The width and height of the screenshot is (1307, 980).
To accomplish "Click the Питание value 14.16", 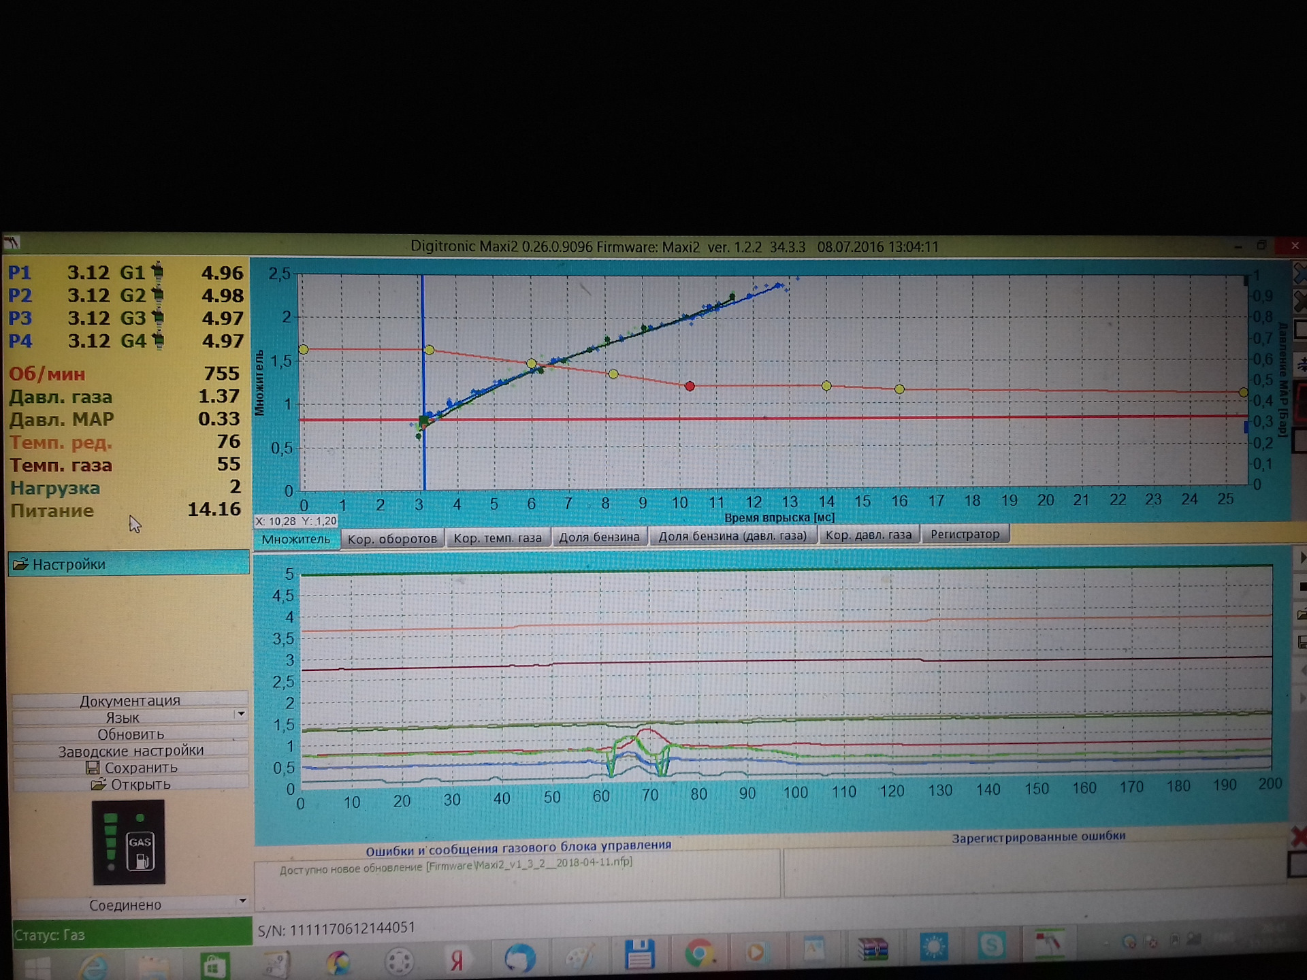I will (214, 509).
